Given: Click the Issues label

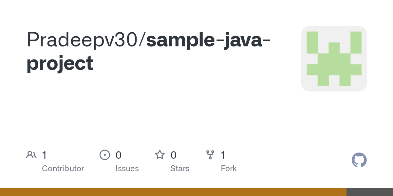Looking at the screenshot, I should tap(127, 169).
